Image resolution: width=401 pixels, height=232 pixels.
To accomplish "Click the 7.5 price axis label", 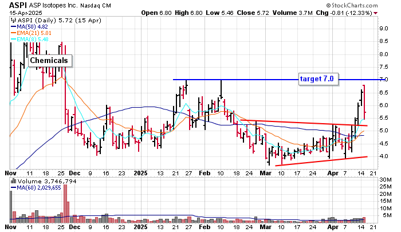I will click(x=383, y=67).
